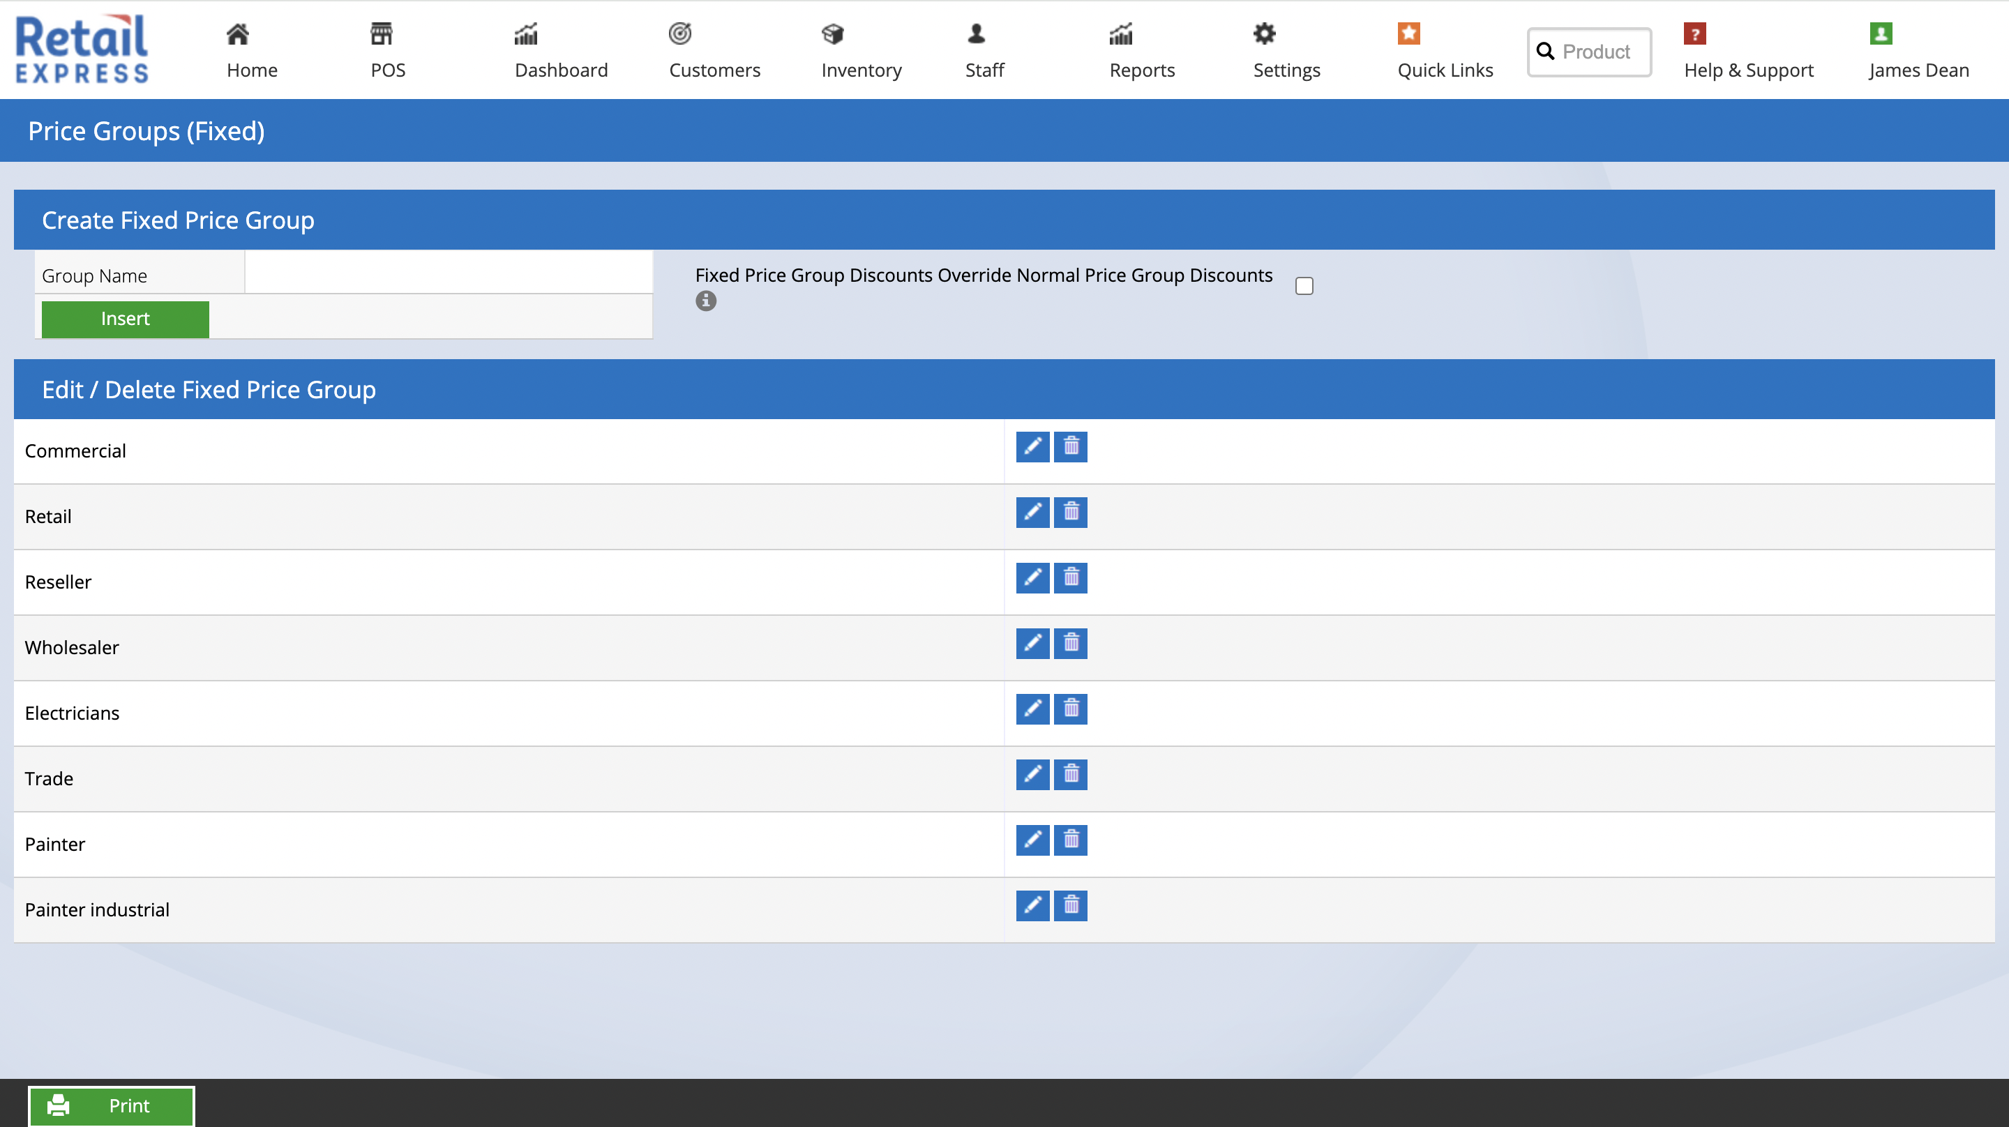Select the Reseller row text
The image size is (2009, 1127).
[58, 582]
